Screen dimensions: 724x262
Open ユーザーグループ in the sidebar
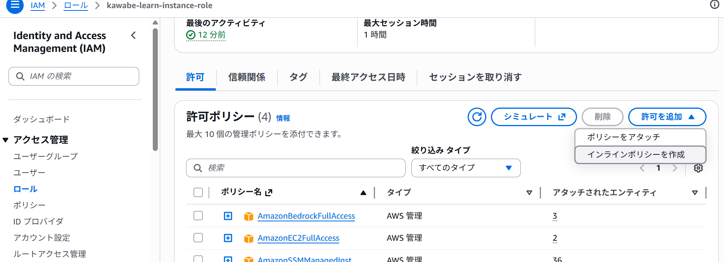pyautogui.click(x=45, y=156)
